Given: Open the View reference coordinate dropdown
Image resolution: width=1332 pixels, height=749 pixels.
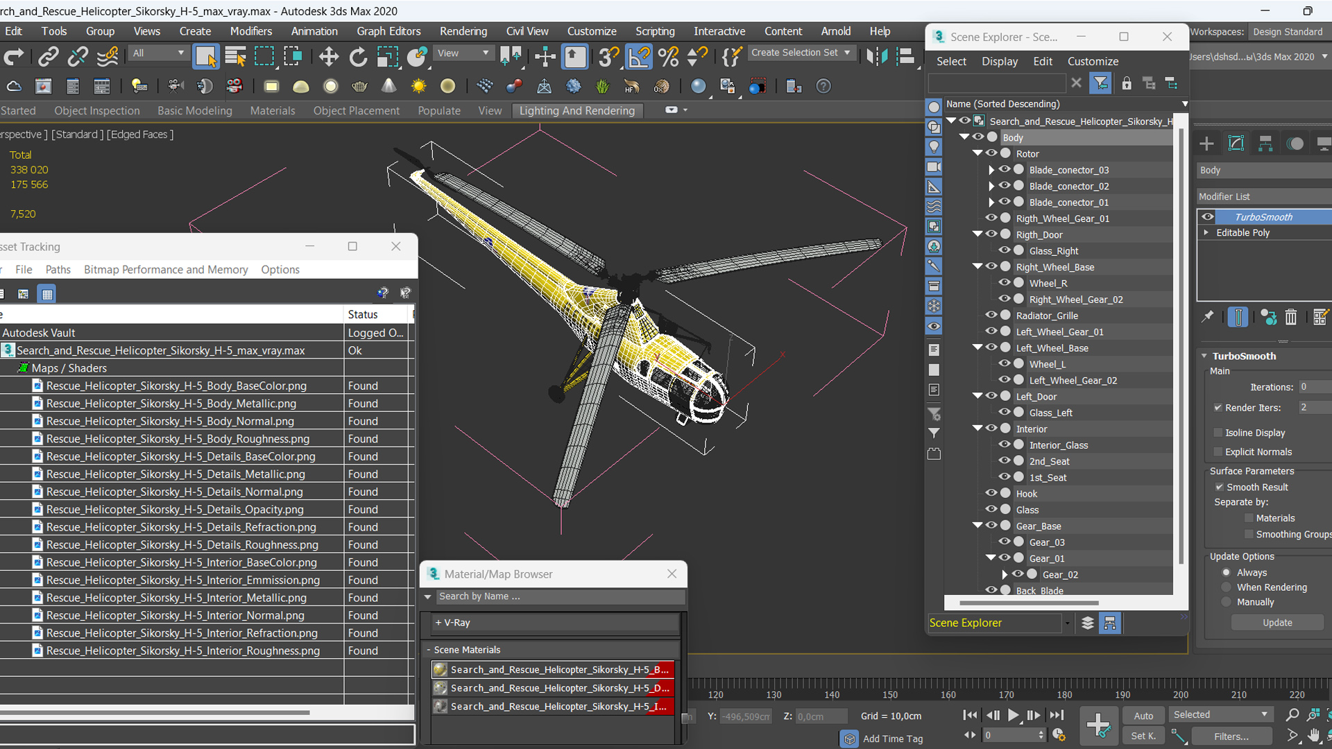Looking at the screenshot, I should pyautogui.click(x=463, y=53).
